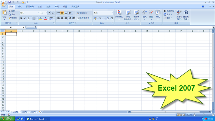Open the font size dropdown showing 11
Viewport: 215px width, 121px height.
[46, 13]
